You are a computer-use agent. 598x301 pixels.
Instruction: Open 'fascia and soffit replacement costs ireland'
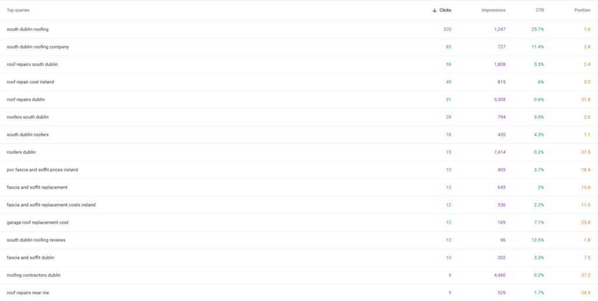pyautogui.click(x=51, y=205)
